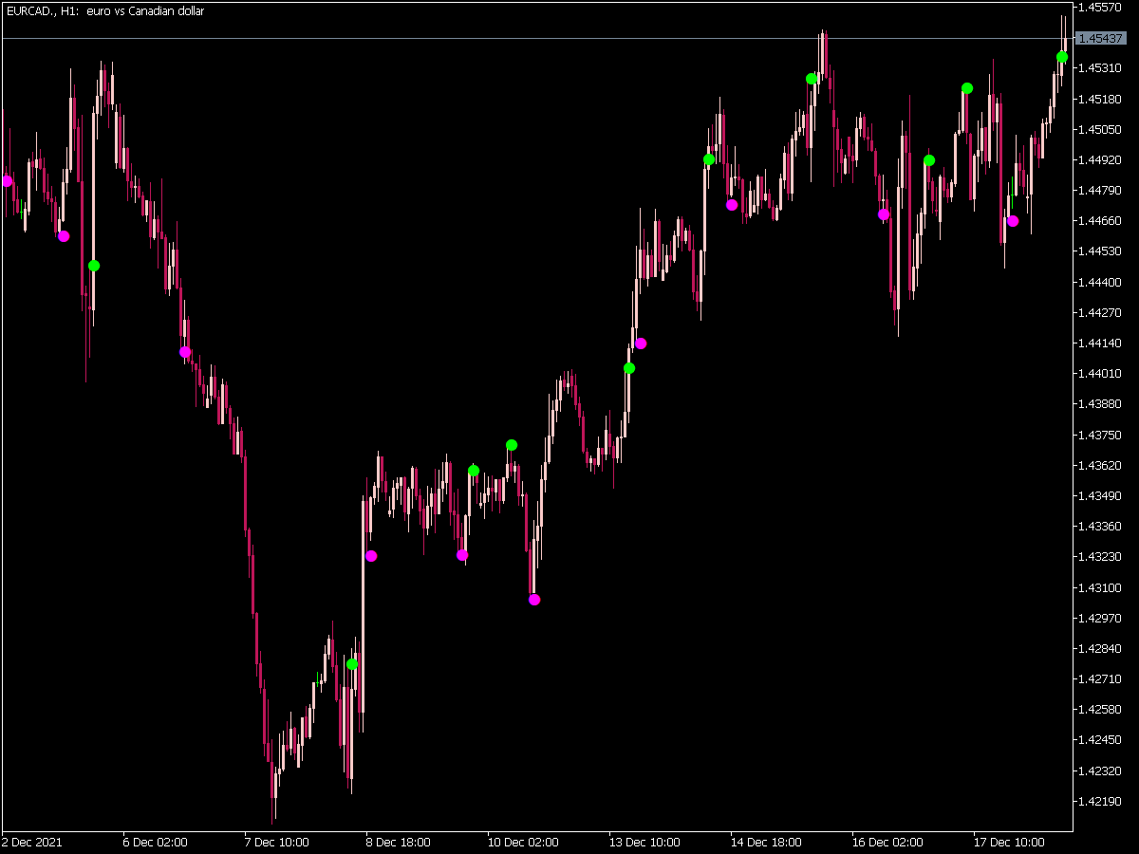Image resolution: width=1139 pixels, height=854 pixels.
Task: Select the 1.43490 price axis value
Action: 1102,495
